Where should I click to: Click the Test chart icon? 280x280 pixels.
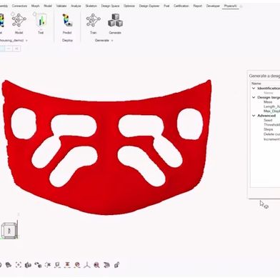click(41, 20)
